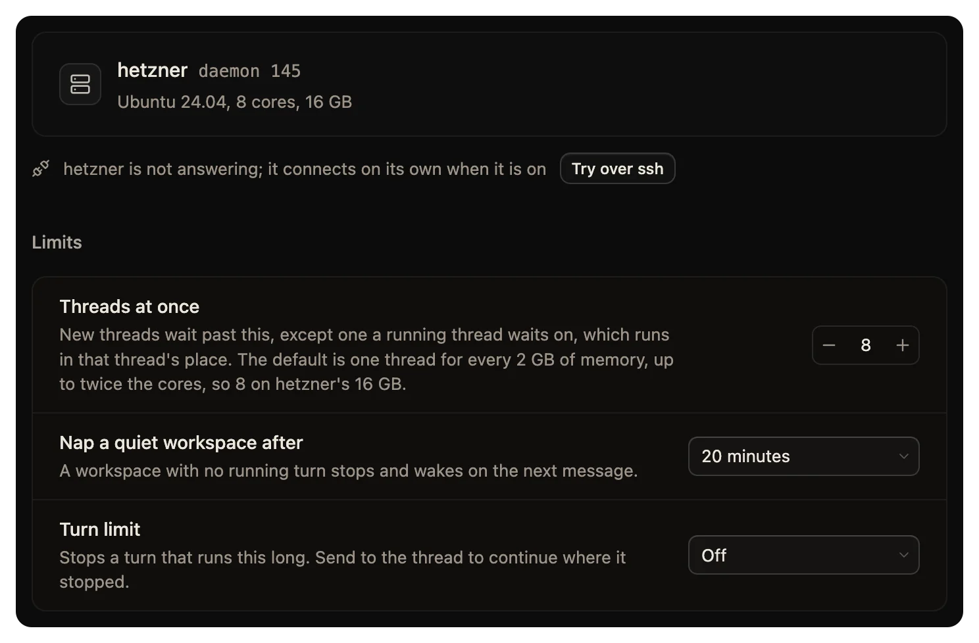
Task: Click the hetzner is not answering message
Action: click(x=305, y=169)
